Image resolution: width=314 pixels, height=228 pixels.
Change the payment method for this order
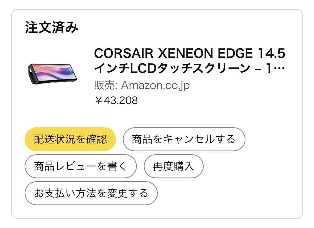[x=91, y=193]
